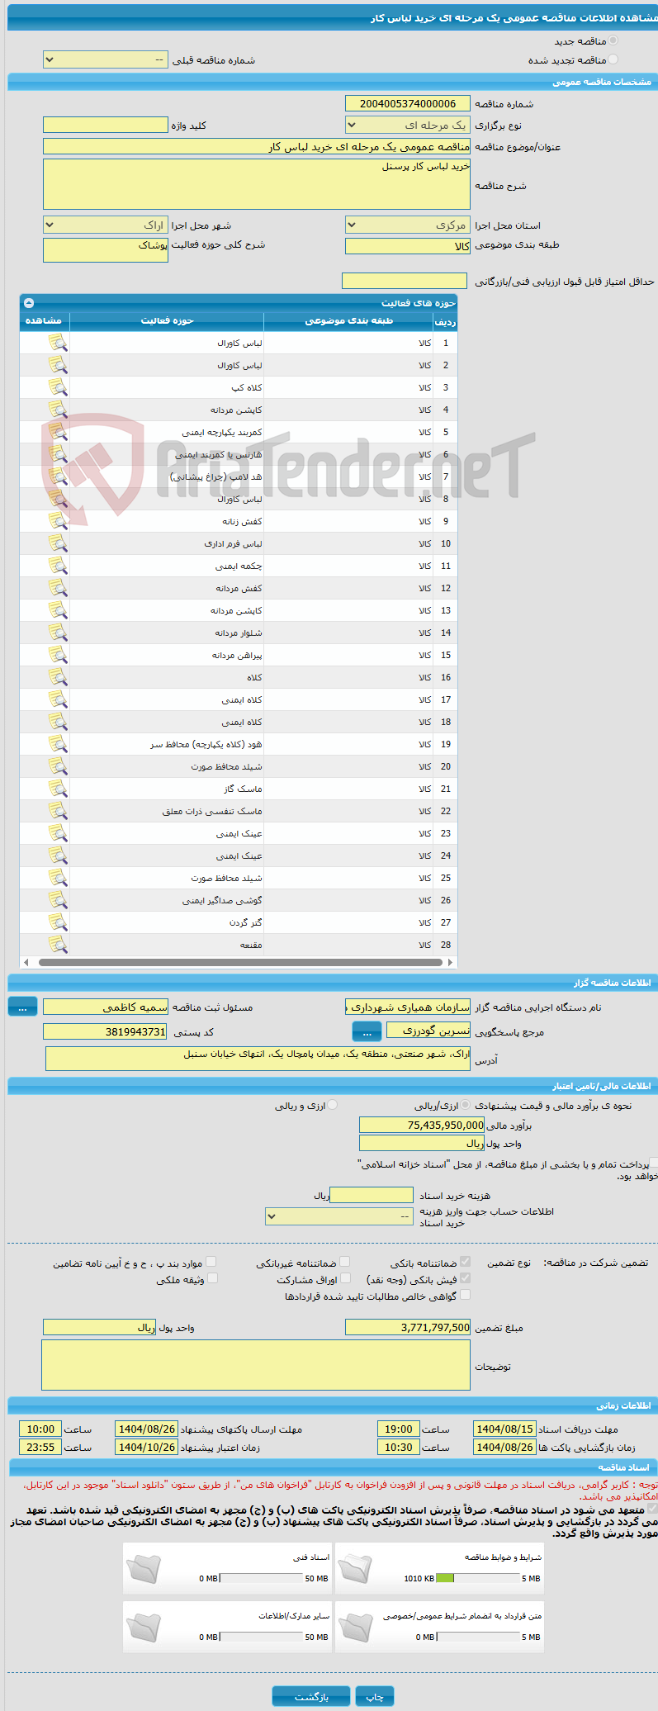Image resolution: width=658 pixels, height=1711 pixels.
Task: Open view icon for row 19 هود محافظ سر
Action: [x=58, y=744]
